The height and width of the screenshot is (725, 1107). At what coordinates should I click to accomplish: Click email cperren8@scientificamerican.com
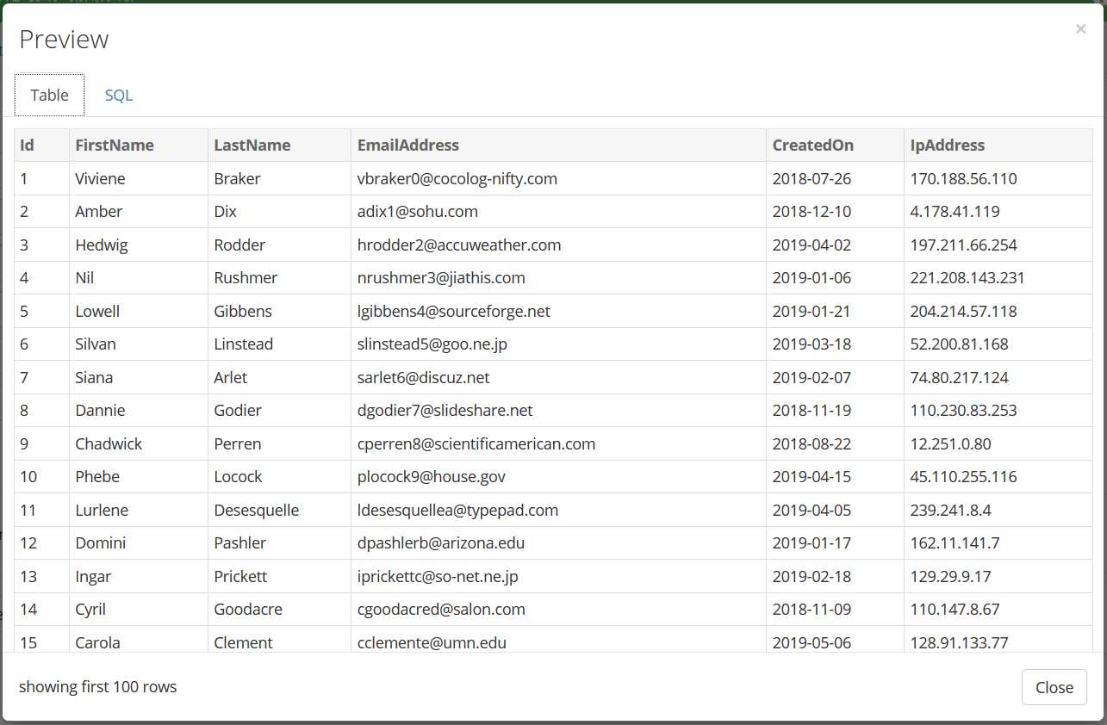[476, 444]
